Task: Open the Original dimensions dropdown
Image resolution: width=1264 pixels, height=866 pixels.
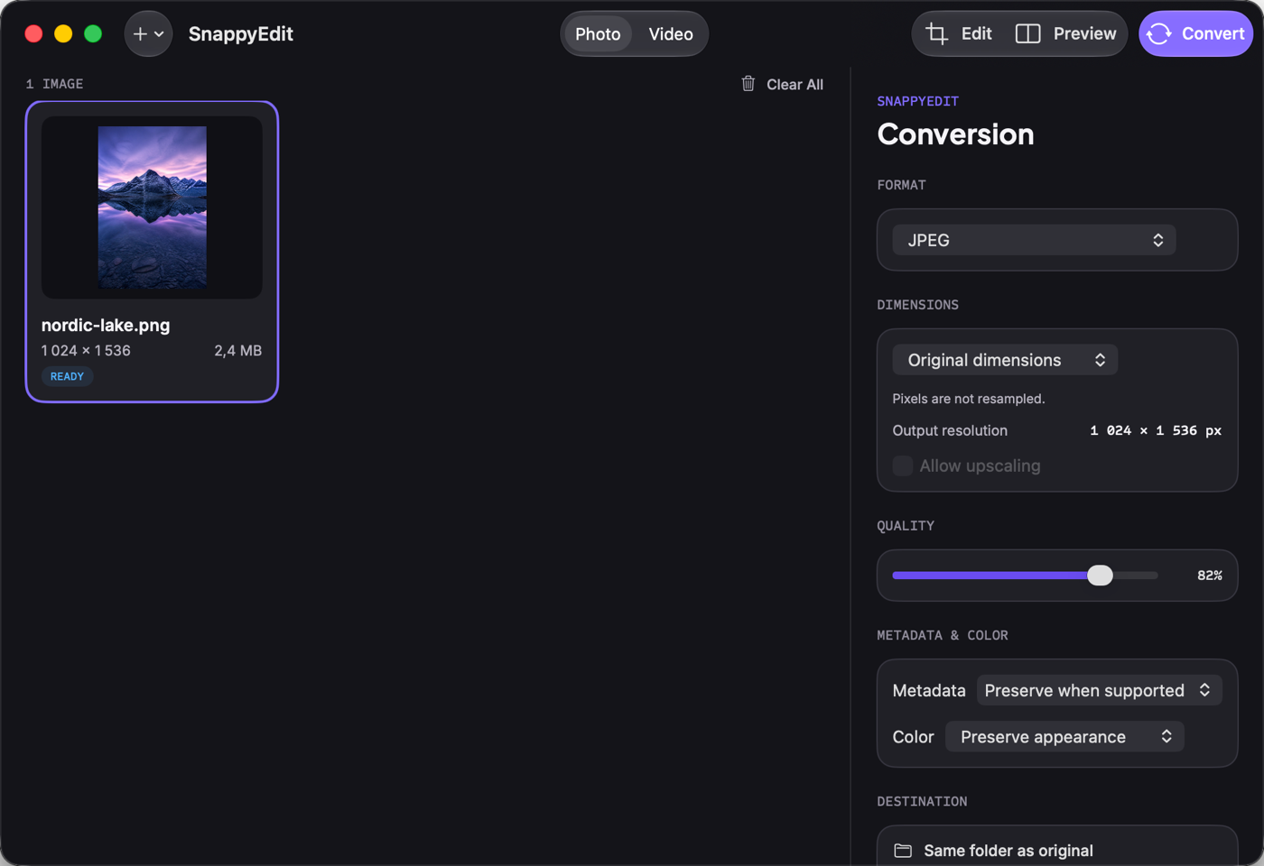Action: point(1005,360)
